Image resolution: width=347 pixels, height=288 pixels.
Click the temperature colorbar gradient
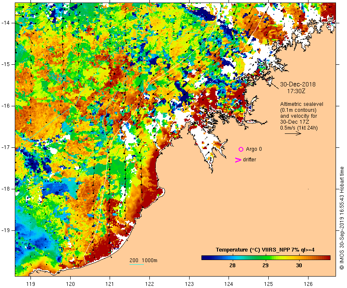pos(266,258)
